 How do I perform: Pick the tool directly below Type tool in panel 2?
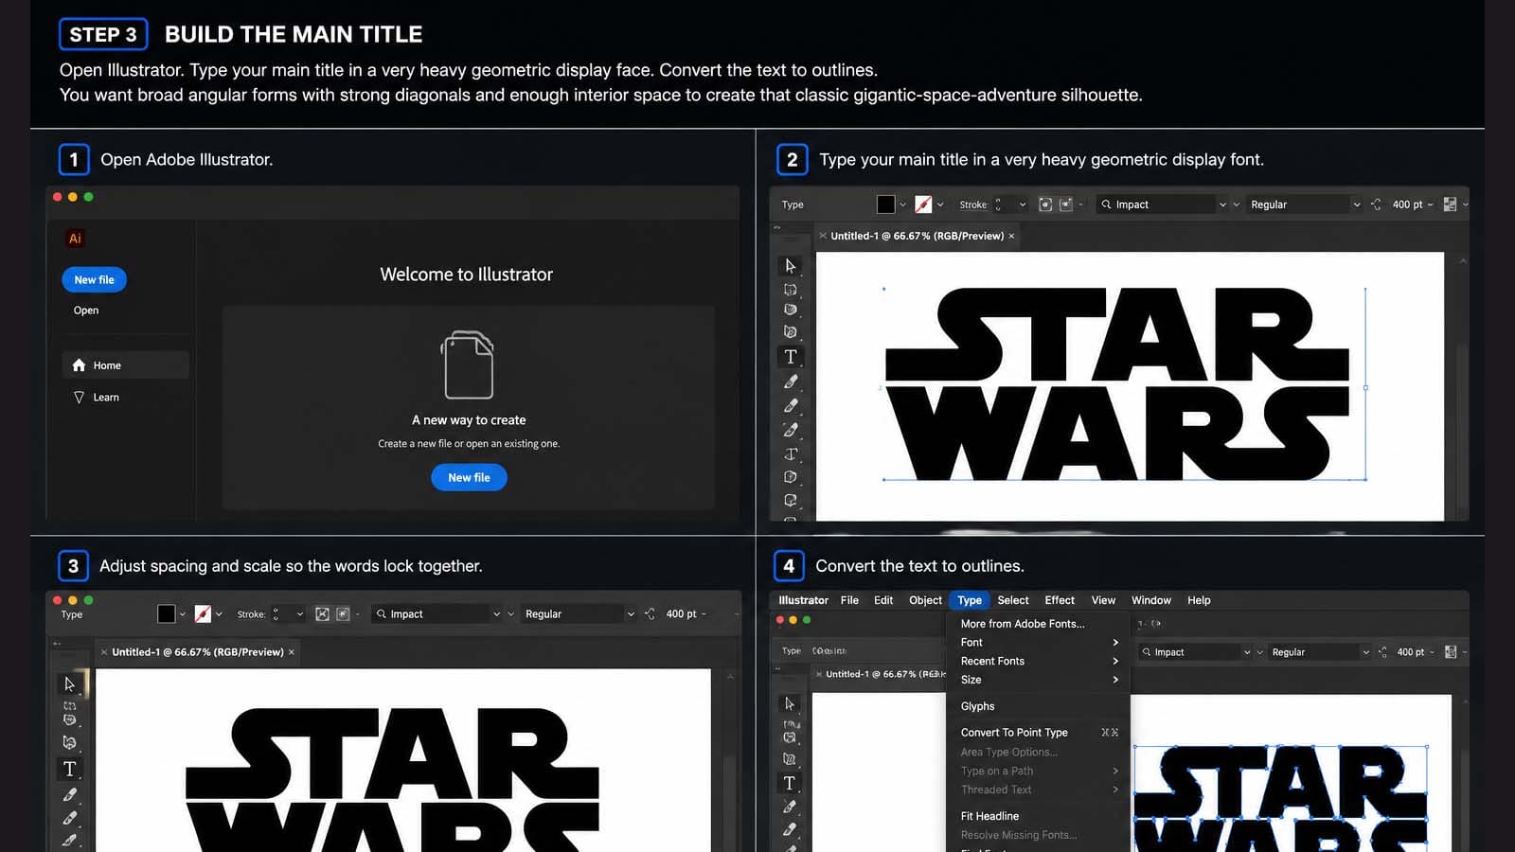pyautogui.click(x=791, y=382)
